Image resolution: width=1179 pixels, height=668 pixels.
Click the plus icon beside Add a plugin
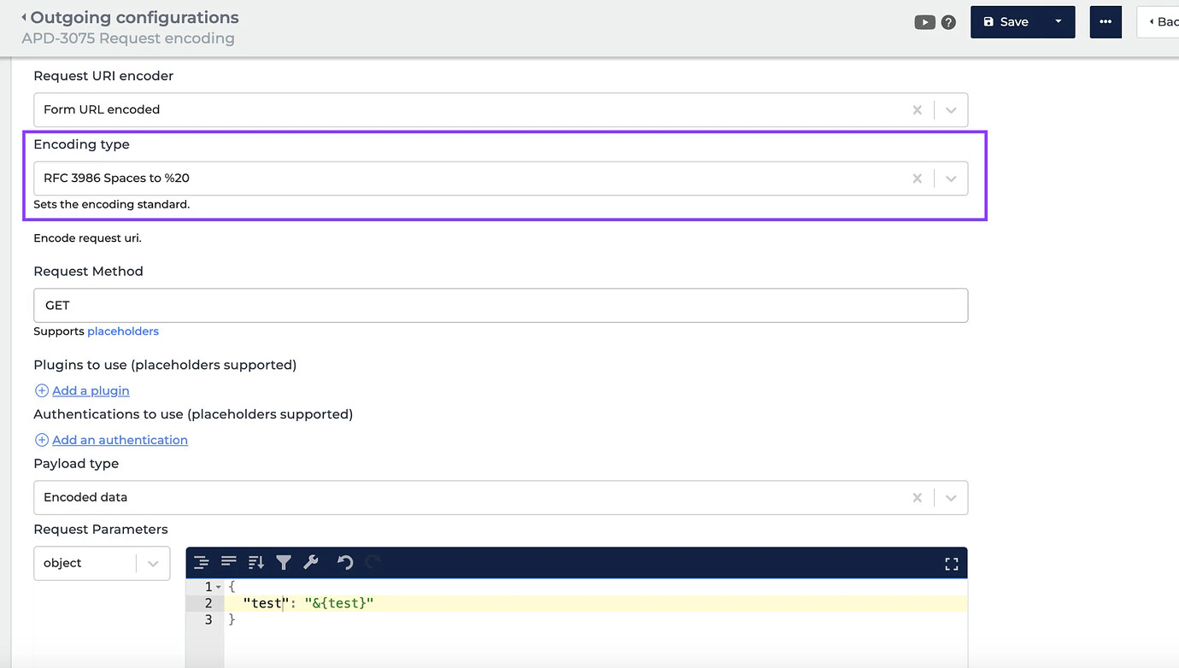coord(41,390)
